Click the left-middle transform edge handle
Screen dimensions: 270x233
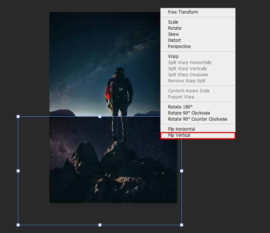click(18, 171)
